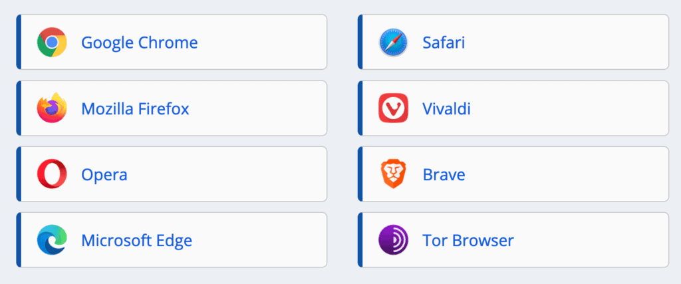This screenshot has height=284, width=681.
Task: Click the purple Tor Browser onion icon
Action: click(393, 239)
